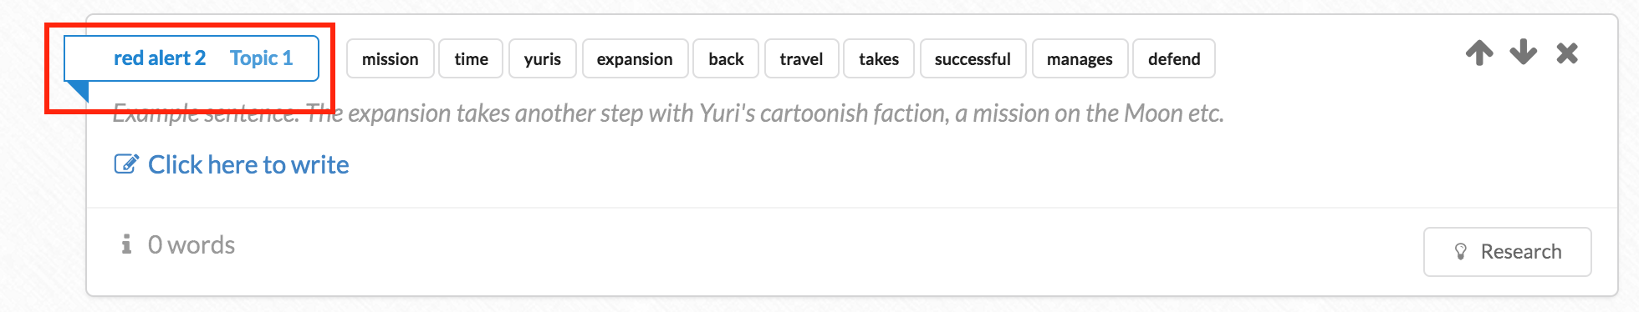Viewport: 1639px width, 312px height.
Task: Click the "expansion" keyword tag
Action: (635, 58)
